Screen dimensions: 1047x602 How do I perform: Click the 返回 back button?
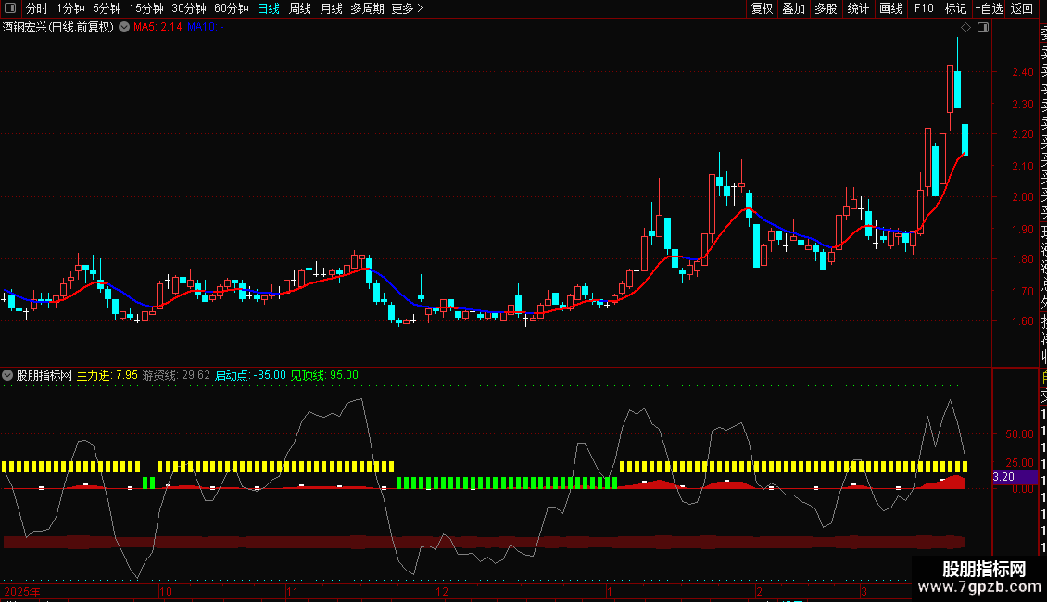1022,8
